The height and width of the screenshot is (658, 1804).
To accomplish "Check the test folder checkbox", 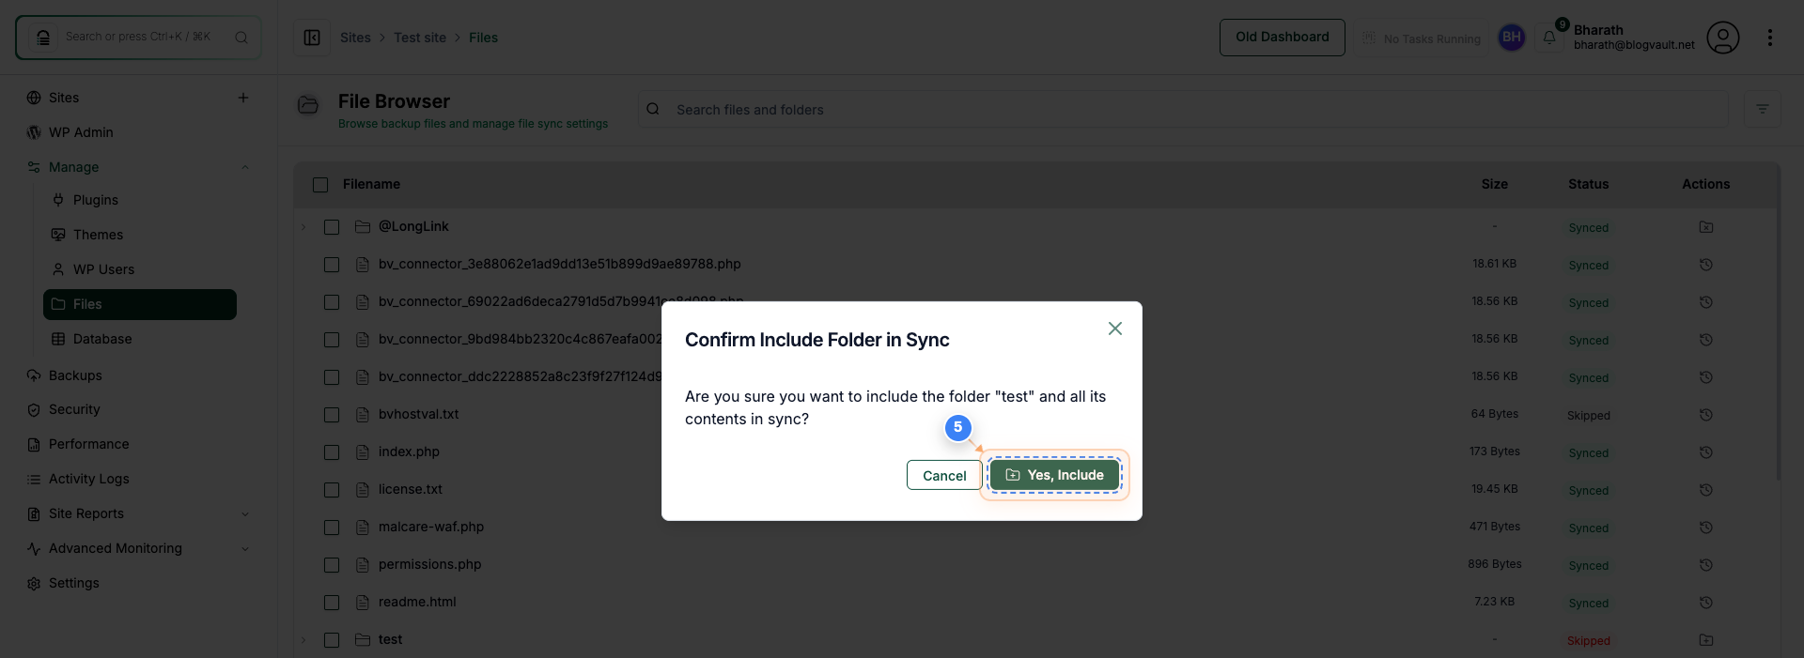I will pyautogui.click(x=332, y=640).
